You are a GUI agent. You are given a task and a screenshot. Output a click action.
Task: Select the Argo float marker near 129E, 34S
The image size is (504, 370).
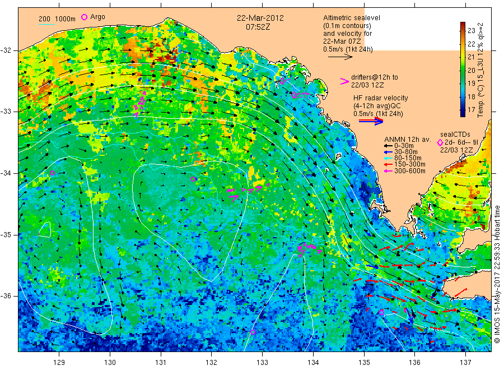(53, 173)
